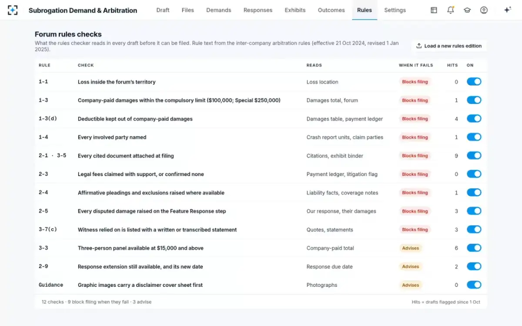Click the "Photographs" reads cell
The height and width of the screenshot is (326, 522).
click(x=322, y=285)
